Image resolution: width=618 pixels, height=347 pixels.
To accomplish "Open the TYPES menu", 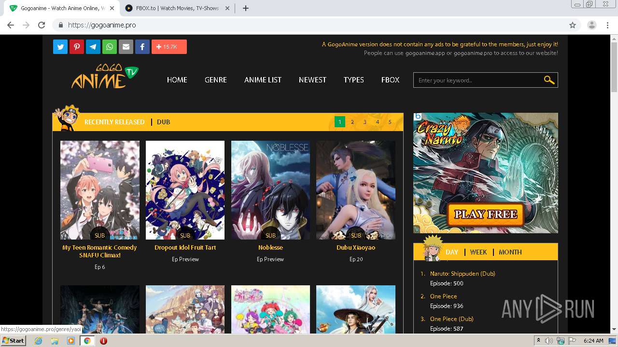I will (354, 80).
